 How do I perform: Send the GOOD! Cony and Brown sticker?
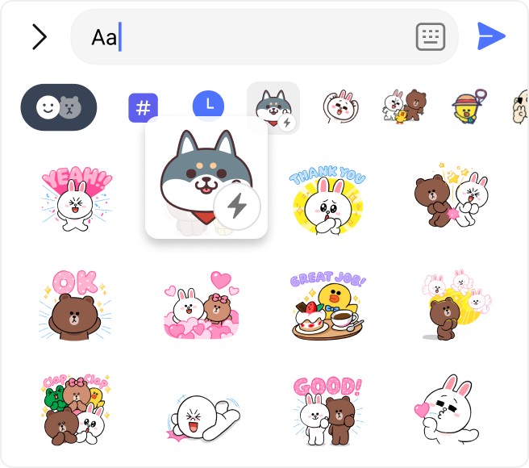click(328, 411)
